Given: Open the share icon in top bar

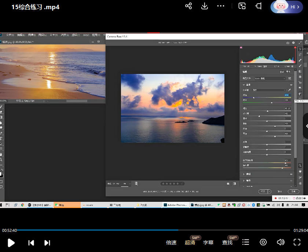Looking at the screenshot, I should tap(188, 6).
